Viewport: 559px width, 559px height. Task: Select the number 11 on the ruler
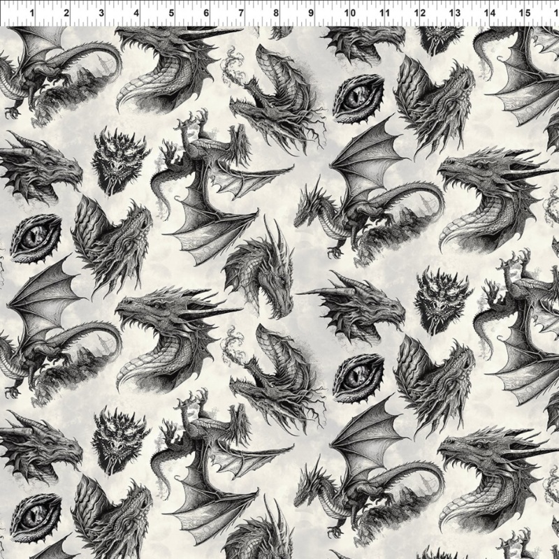point(384,13)
